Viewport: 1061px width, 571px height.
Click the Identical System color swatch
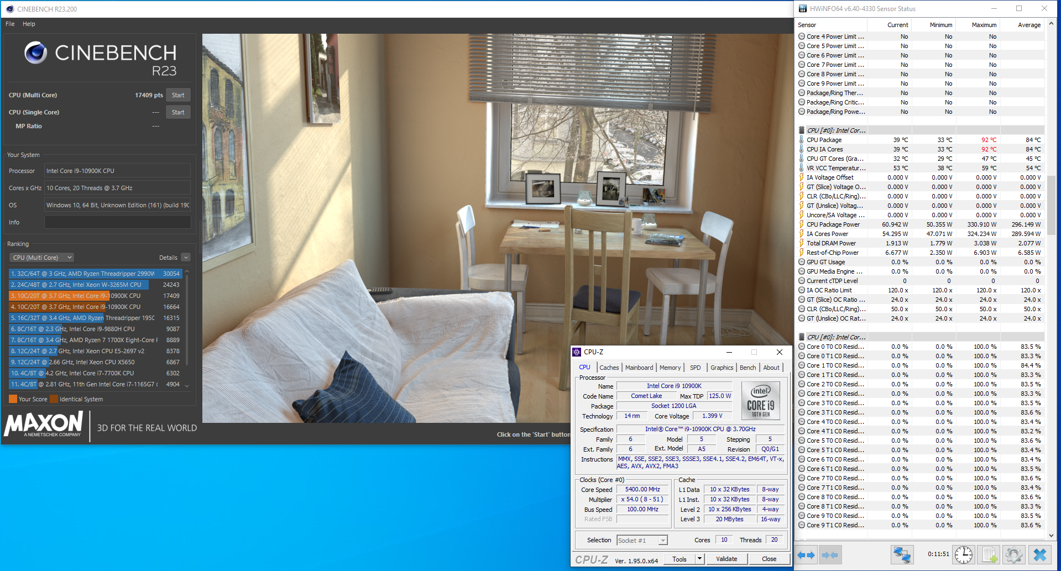[x=54, y=399]
